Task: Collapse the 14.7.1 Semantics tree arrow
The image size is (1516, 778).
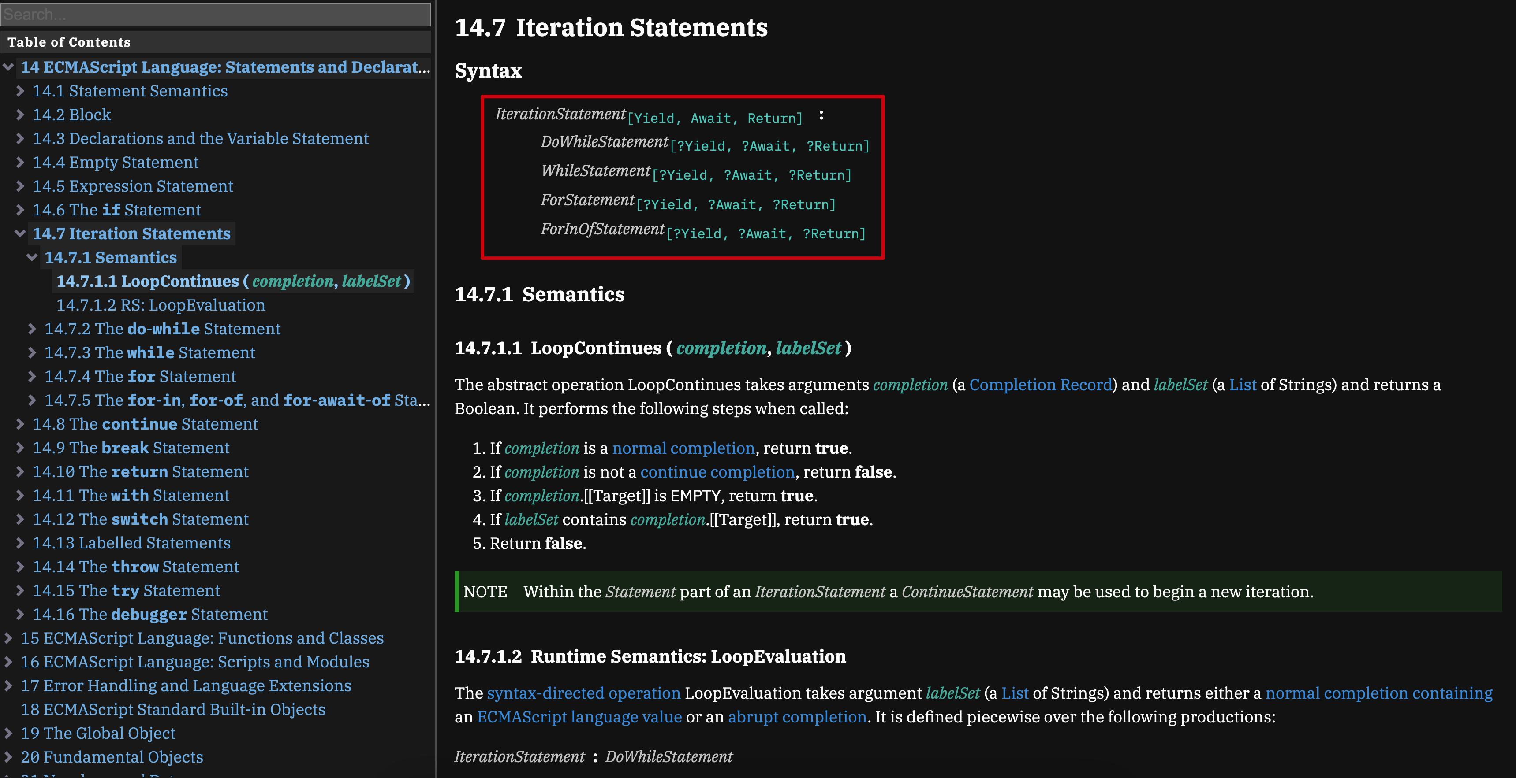Action: point(32,257)
